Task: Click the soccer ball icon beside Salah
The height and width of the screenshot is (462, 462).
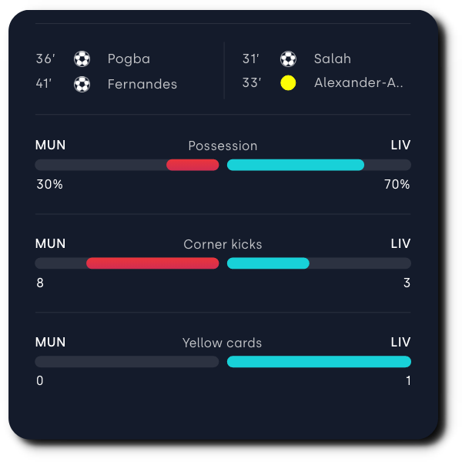Action: [x=288, y=59]
